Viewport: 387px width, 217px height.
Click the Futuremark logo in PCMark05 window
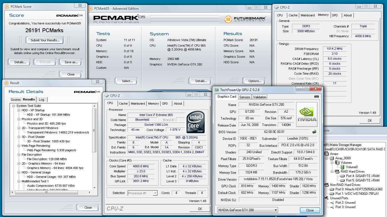[x=245, y=19]
